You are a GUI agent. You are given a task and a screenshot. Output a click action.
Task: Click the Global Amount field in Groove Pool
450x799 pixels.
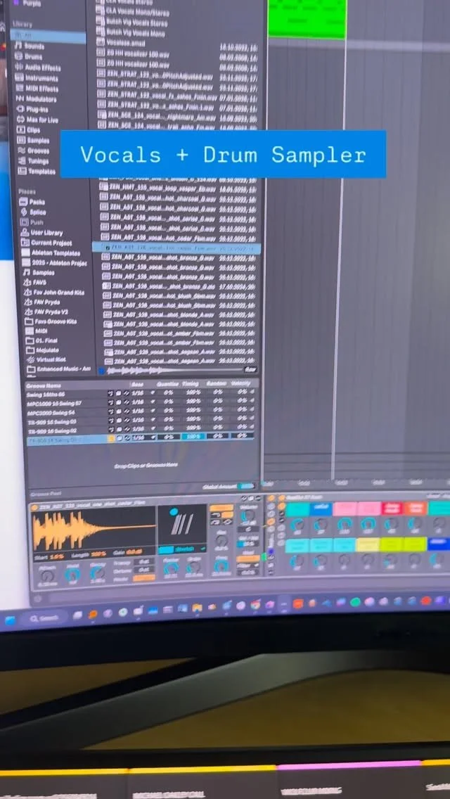coord(246,487)
